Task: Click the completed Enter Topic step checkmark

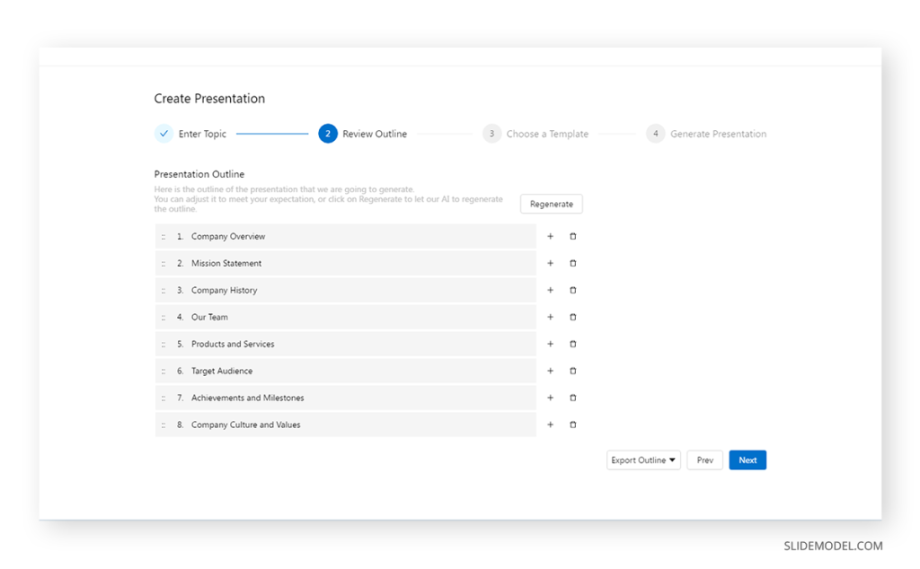Action: coord(164,133)
